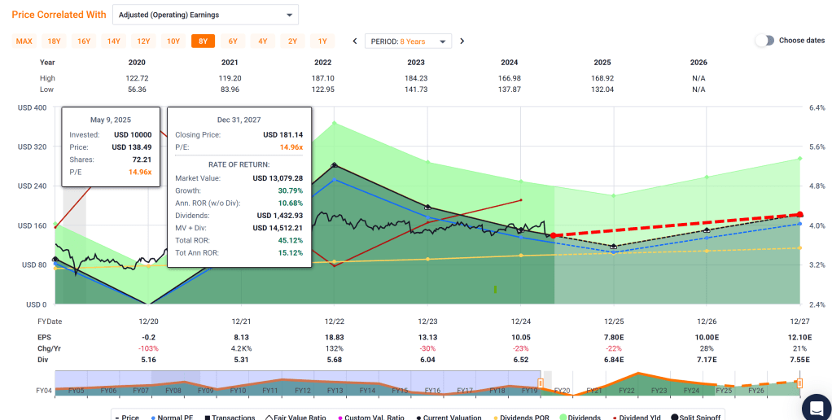Click the Split Spinoff legend icon
Image resolution: width=832 pixels, height=420 pixels.
coord(675,417)
